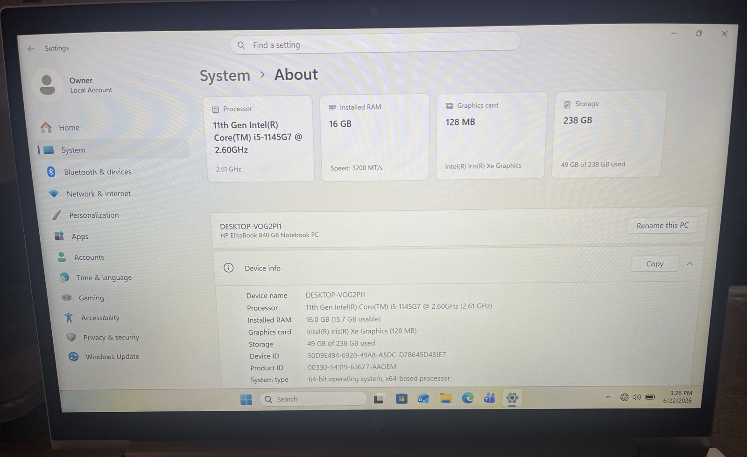Open the Processor info card
Screen dimensions: 747x457
pyautogui.click(x=261, y=138)
